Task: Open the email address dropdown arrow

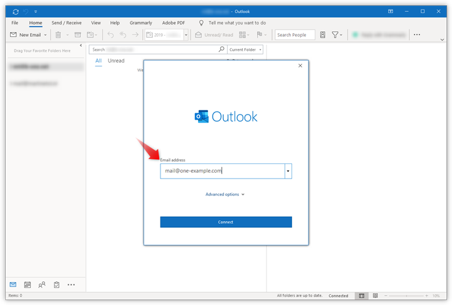Action: [288, 171]
